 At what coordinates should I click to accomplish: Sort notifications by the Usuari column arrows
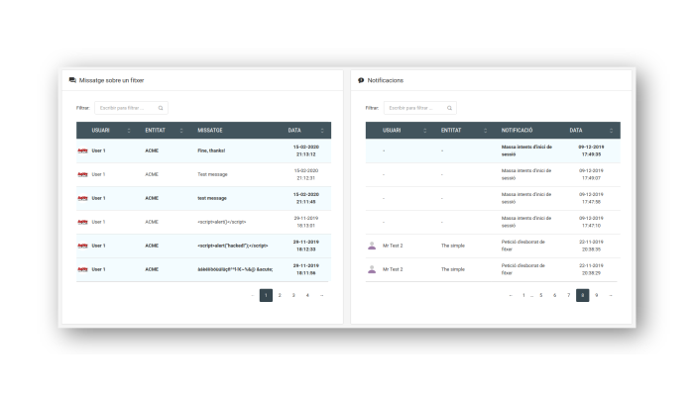click(x=424, y=131)
